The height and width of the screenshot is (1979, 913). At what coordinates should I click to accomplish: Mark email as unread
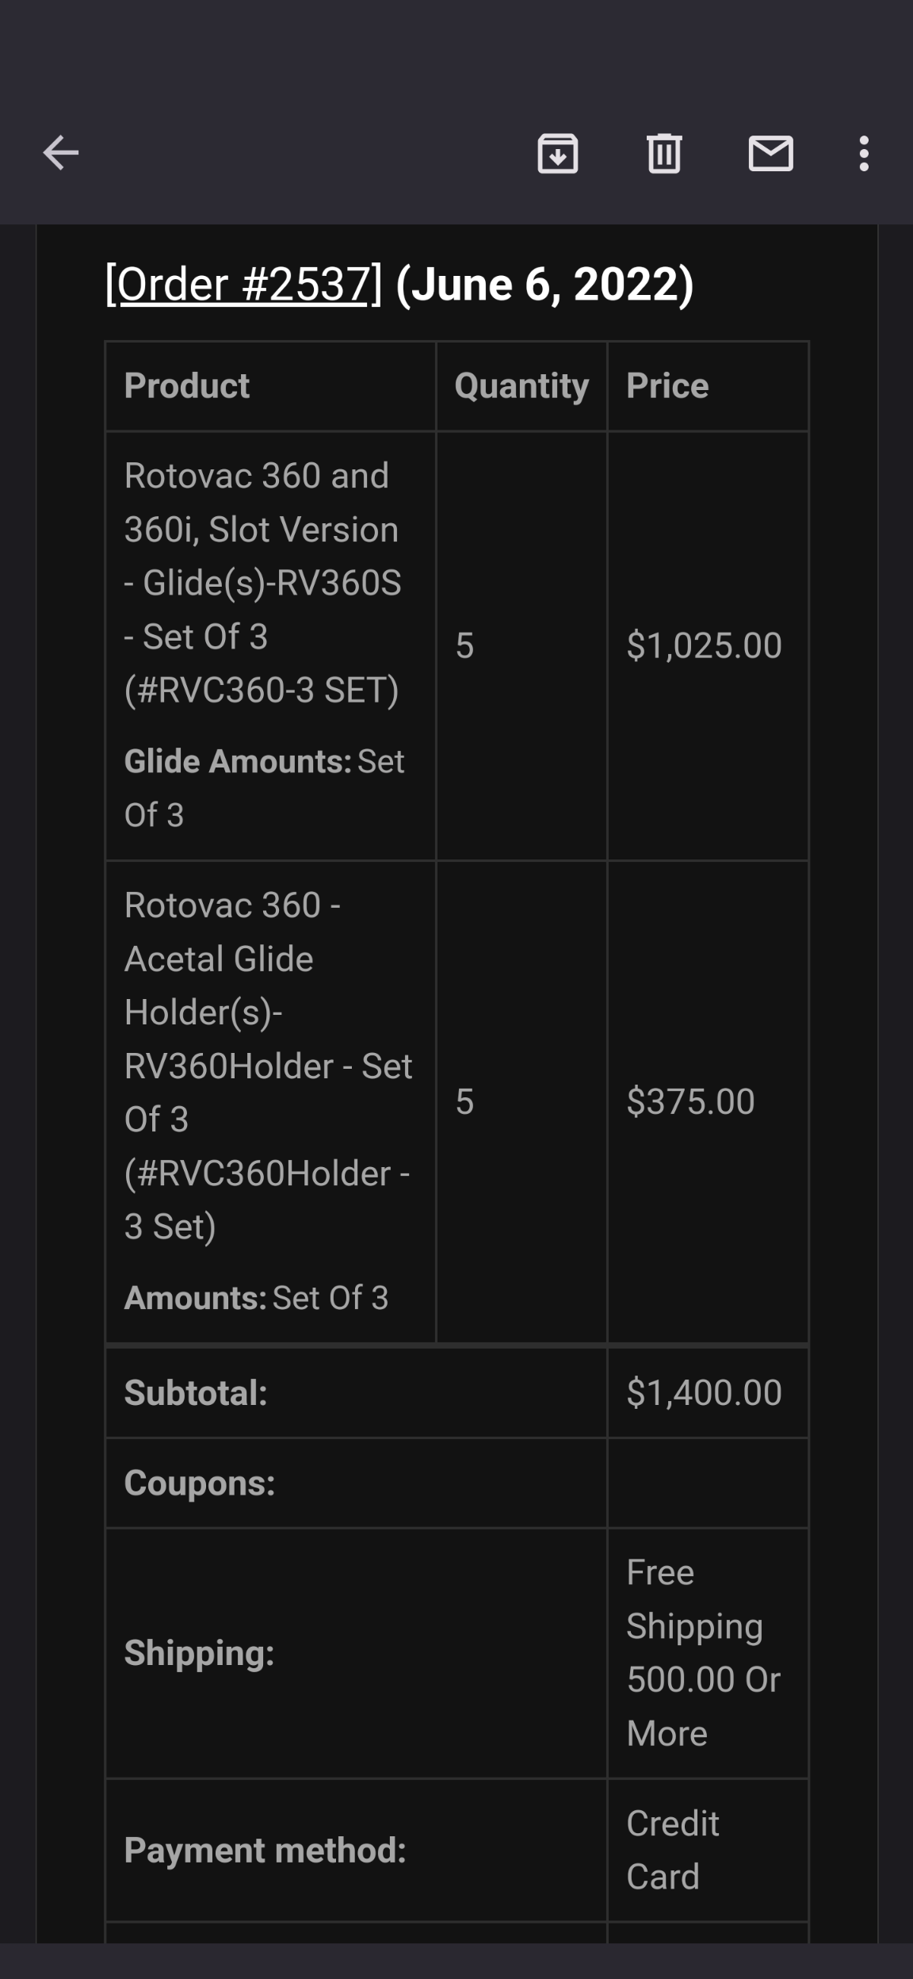[x=770, y=153]
